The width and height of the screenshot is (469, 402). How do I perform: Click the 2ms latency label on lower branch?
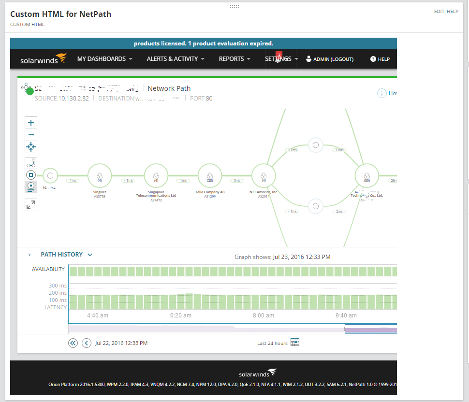[339, 211]
